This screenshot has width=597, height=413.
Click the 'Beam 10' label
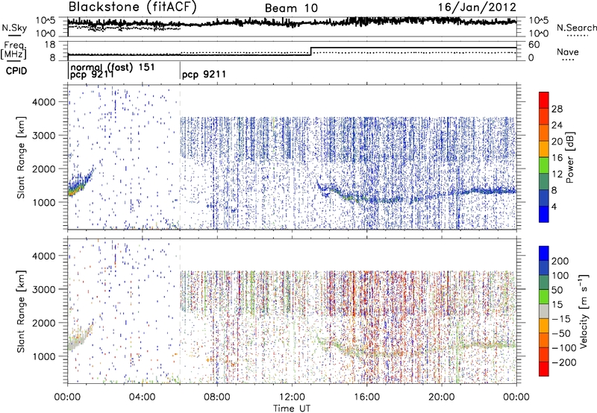coord(291,8)
